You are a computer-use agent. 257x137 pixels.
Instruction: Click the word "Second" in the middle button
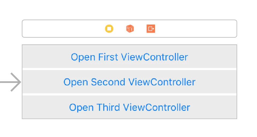coord(108,82)
